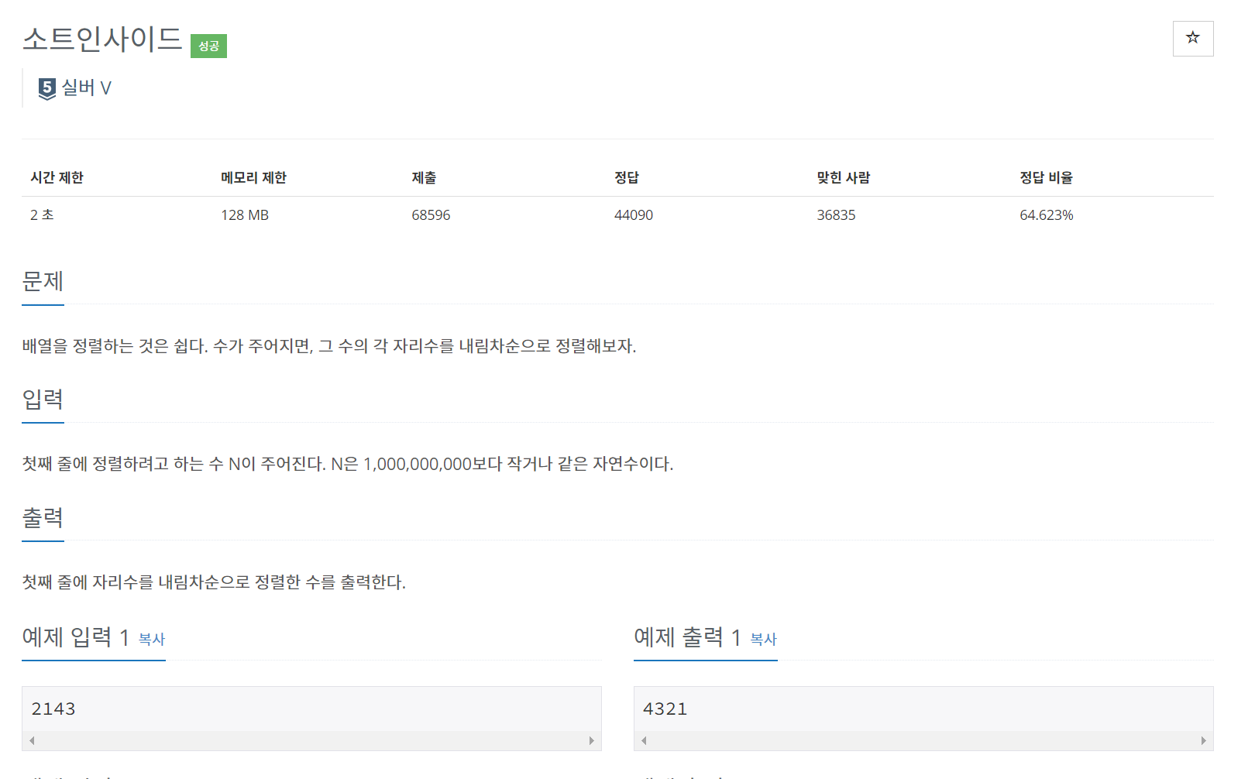Click the copy icon next to 예제 입력 1
The width and height of the screenshot is (1255, 779).
tap(152, 640)
